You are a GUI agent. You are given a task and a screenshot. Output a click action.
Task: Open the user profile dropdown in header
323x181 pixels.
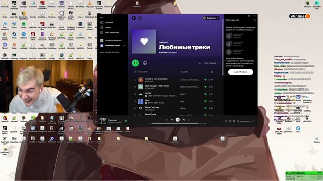tap(211, 18)
